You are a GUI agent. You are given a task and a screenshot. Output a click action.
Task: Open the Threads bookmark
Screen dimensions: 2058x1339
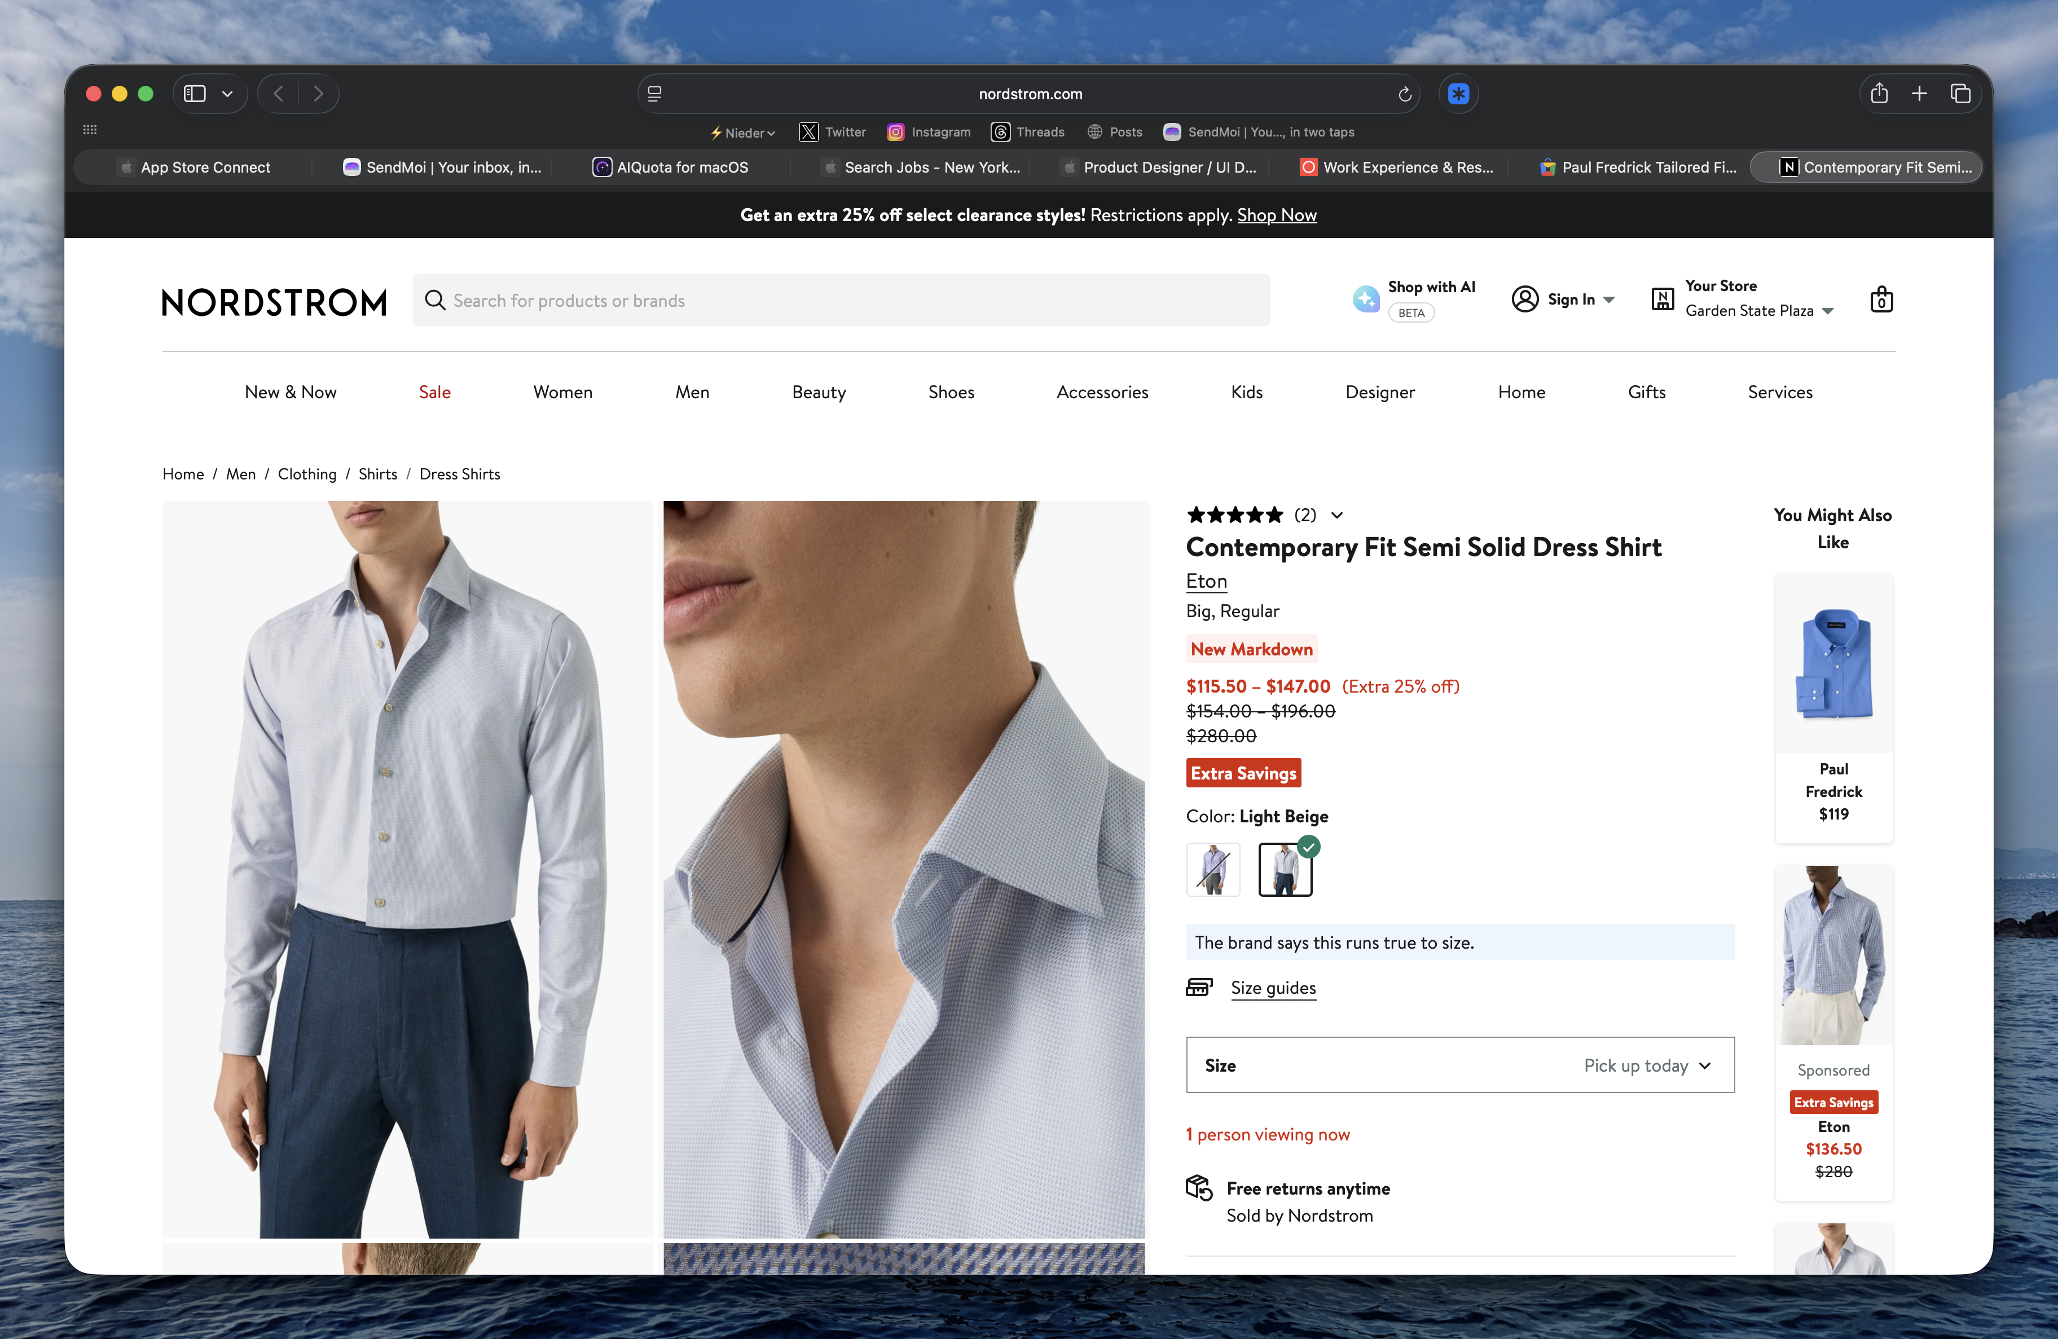click(1027, 132)
